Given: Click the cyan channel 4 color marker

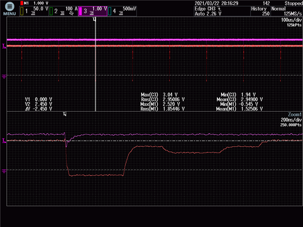Looking at the screenshot, I should pyautogui.click(x=110, y=11).
